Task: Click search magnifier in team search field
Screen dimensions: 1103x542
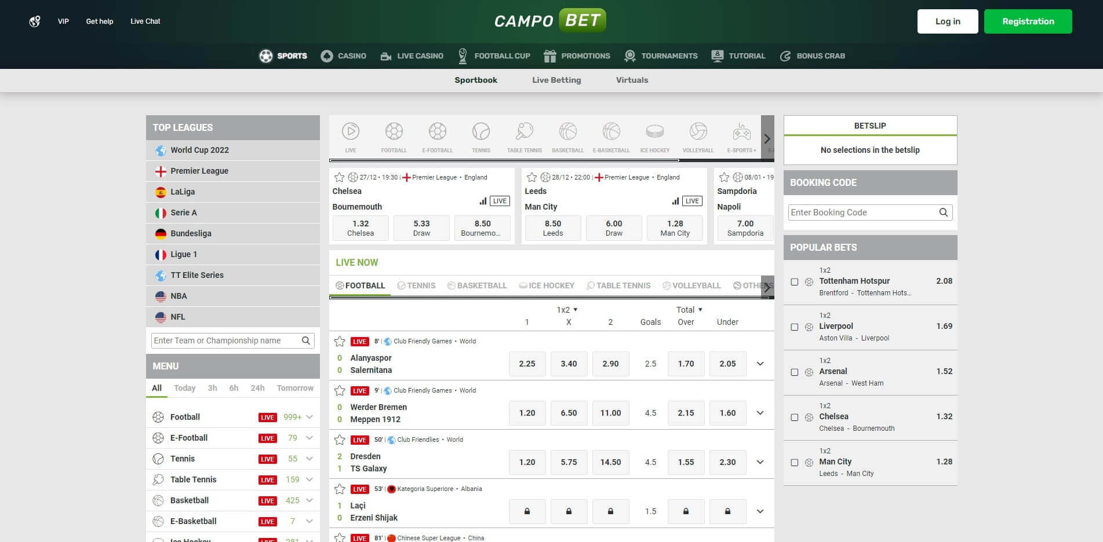Action: tap(306, 340)
